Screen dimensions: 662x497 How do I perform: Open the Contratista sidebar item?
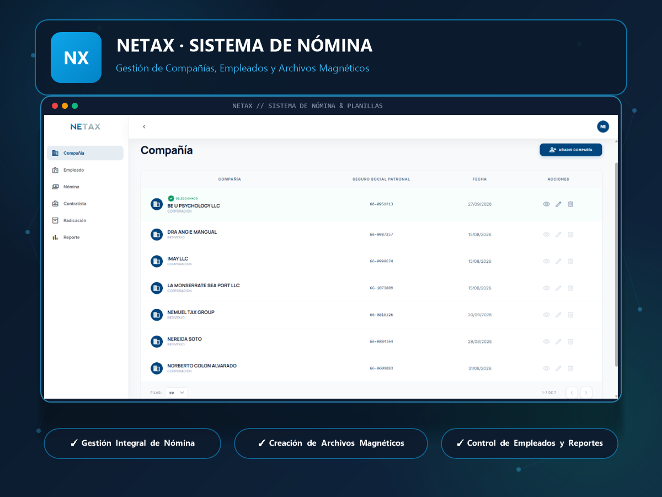pyautogui.click(x=86, y=204)
